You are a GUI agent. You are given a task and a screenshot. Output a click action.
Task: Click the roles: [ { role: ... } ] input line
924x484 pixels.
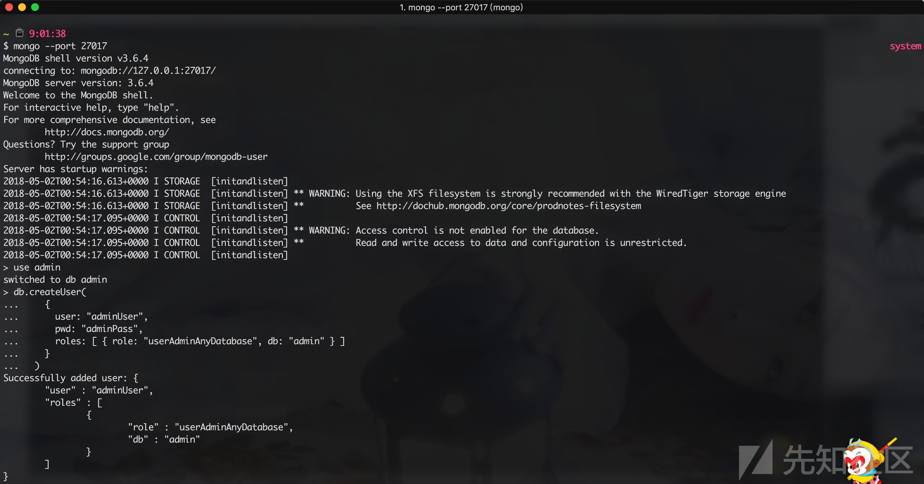click(x=200, y=341)
